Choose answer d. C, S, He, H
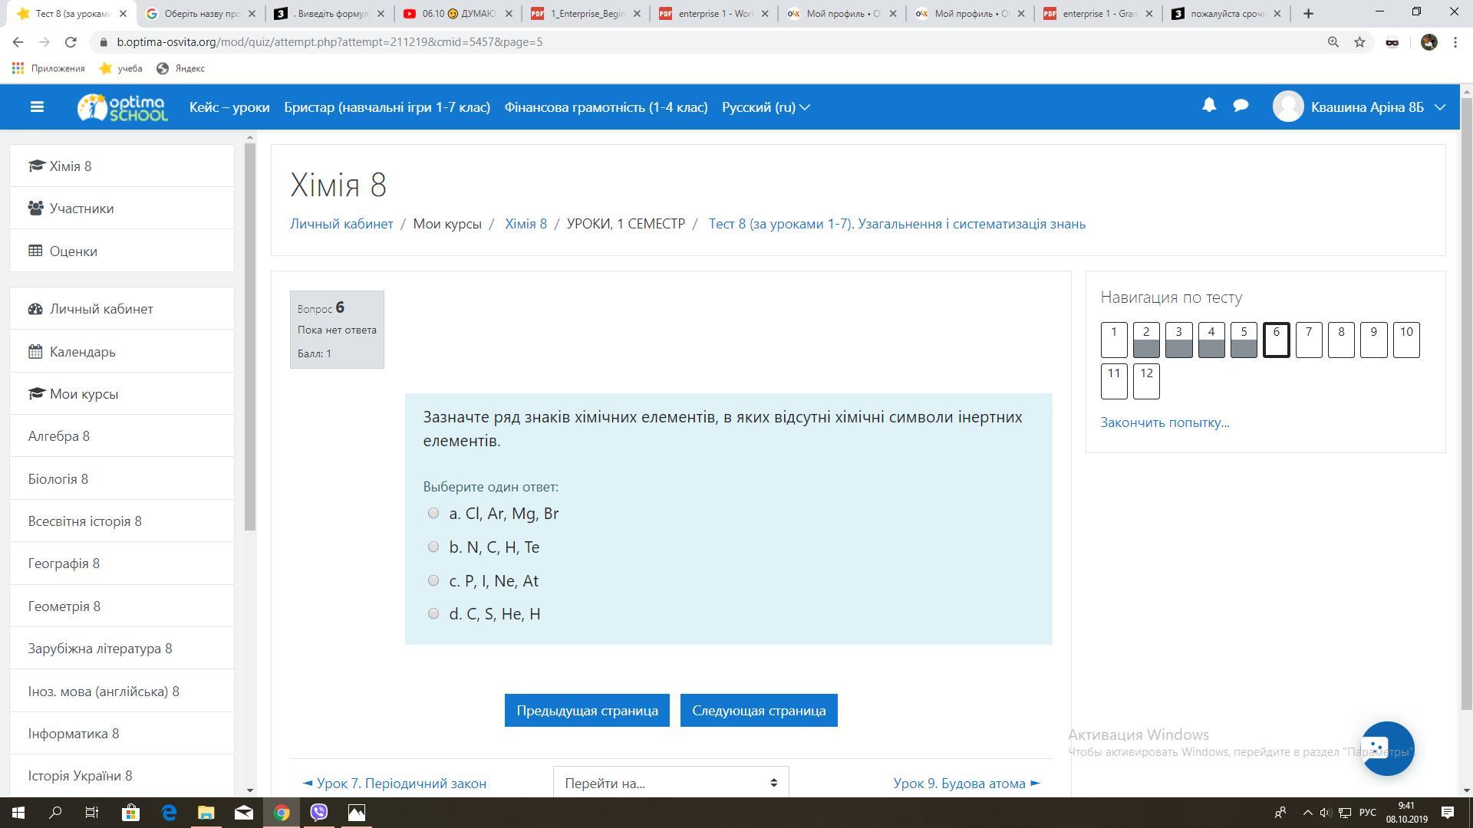 (433, 613)
